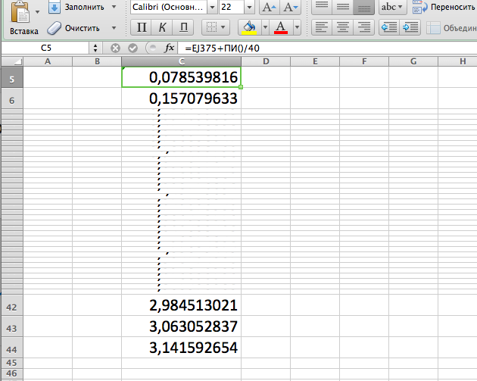
Task: Click the decrease indent icon
Action: click(x=389, y=28)
